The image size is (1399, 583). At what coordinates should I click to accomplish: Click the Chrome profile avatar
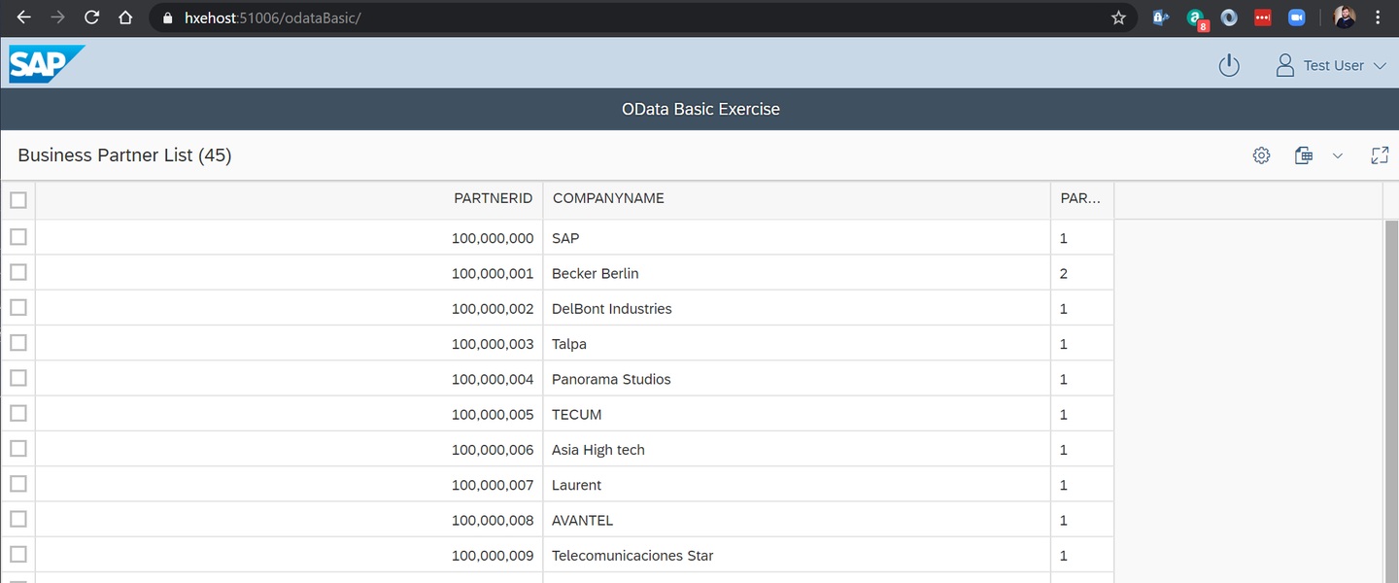[x=1345, y=17]
